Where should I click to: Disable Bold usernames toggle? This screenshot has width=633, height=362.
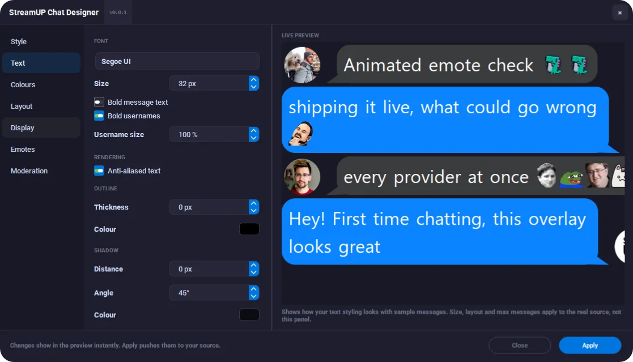99,116
